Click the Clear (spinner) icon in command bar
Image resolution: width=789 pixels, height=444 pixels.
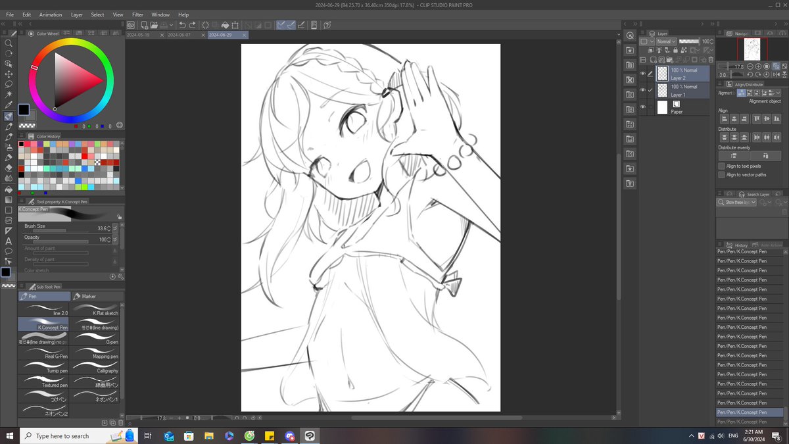pyautogui.click(x=205, y=25)
